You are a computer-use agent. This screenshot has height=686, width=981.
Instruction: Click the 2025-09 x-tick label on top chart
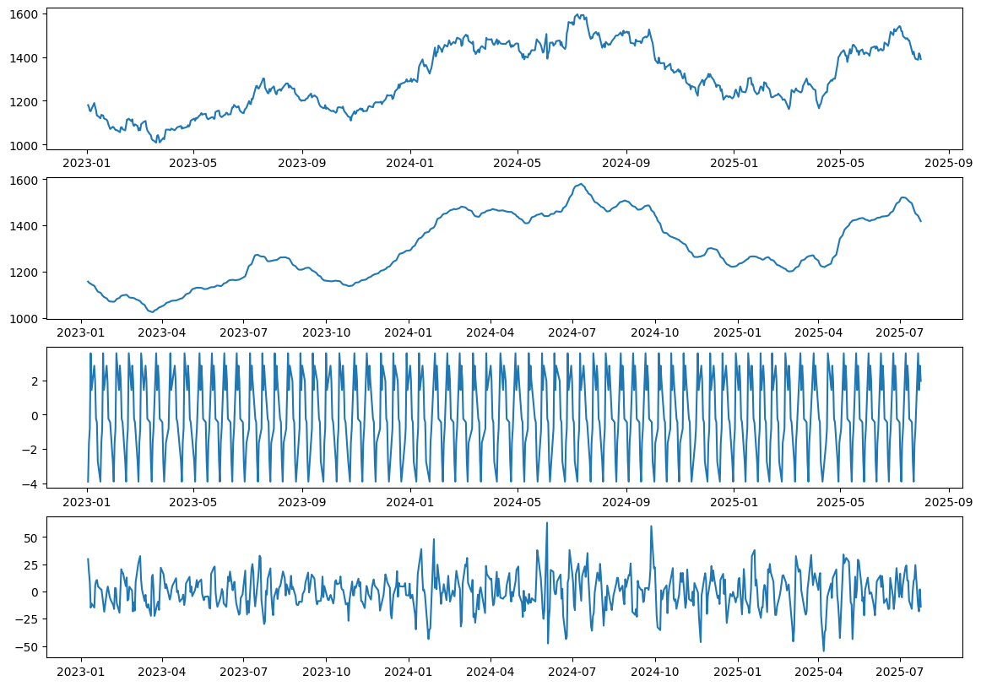(x=949, y=163)
